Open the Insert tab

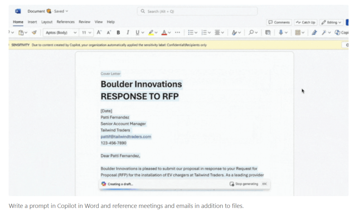[x=32, y=22]
